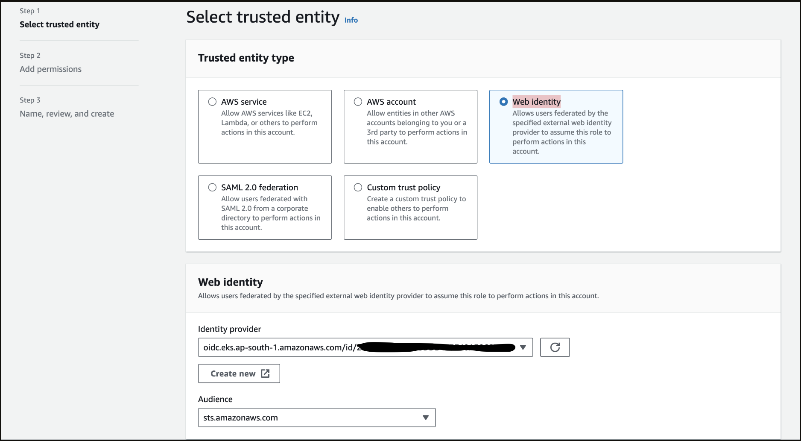The width and height of the screenshot is (801, 441).
Task: Click the Info link beside page title
Action: point(351,20)
